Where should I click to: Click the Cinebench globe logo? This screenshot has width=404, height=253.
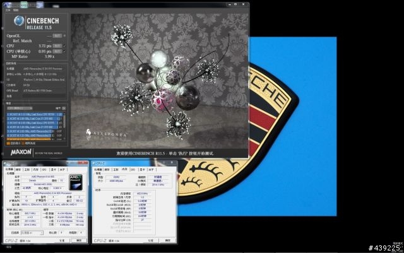point(19,21)
